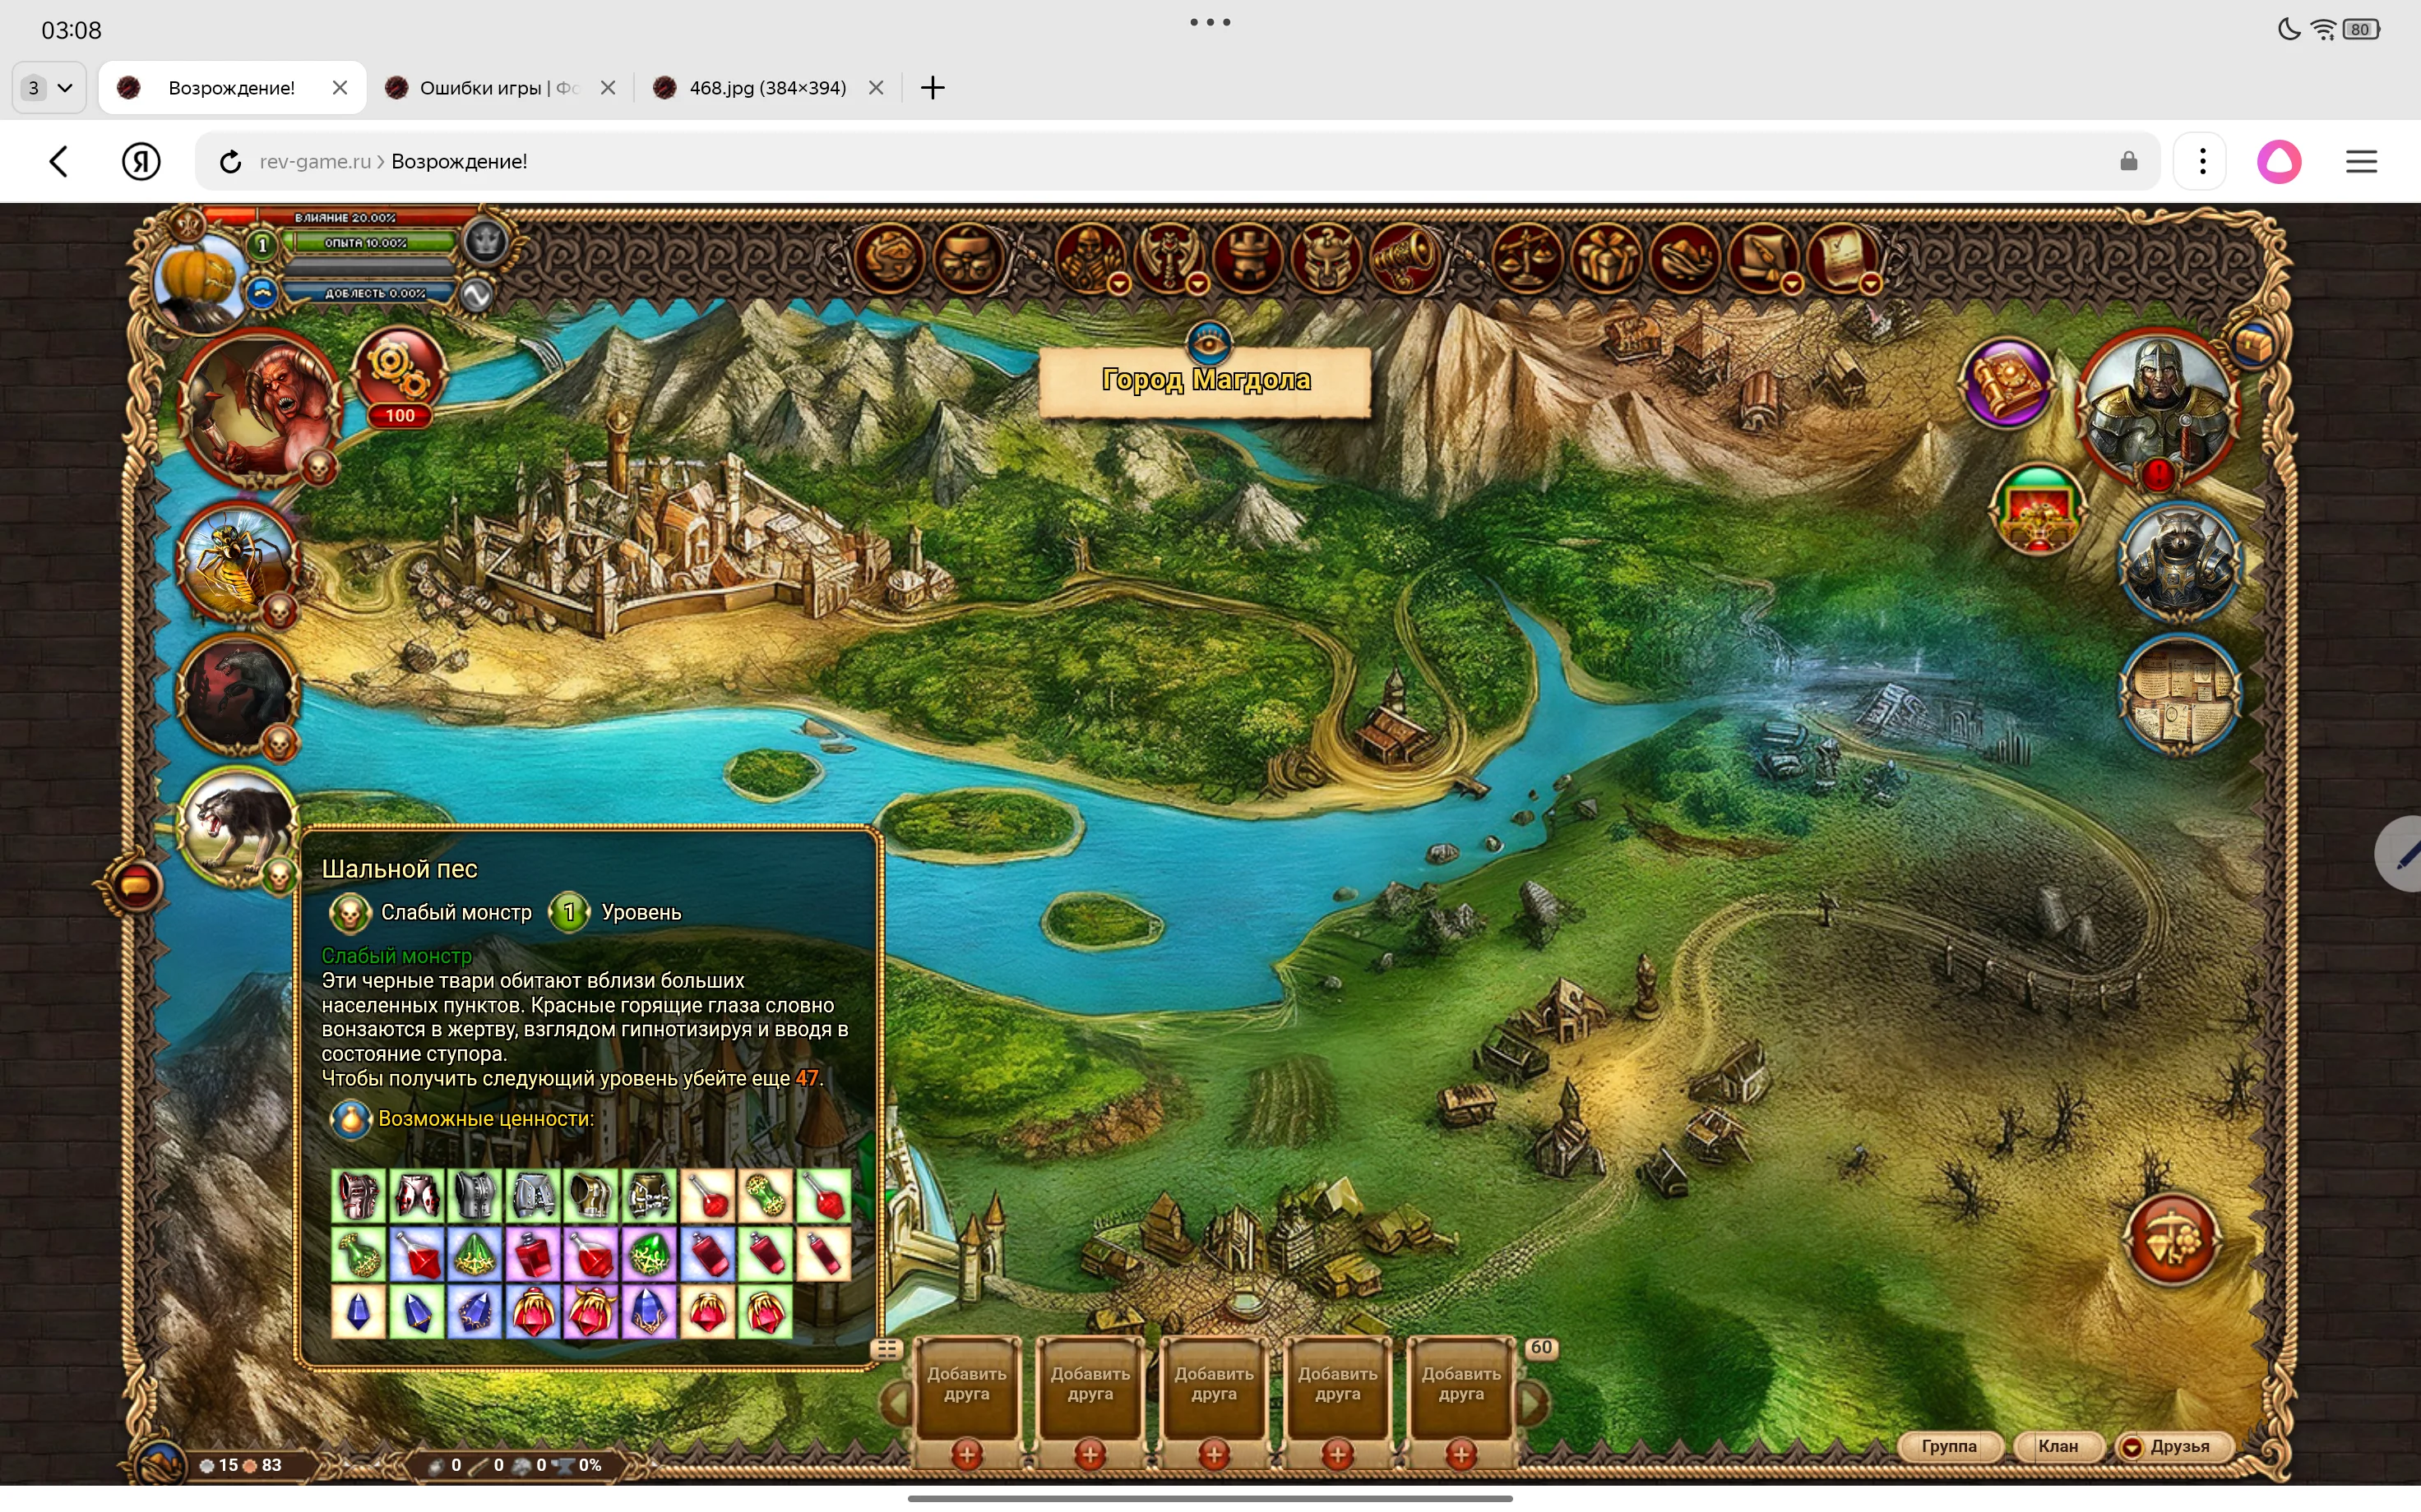This screenshot has width=2421, height=1512.
Task: Open the Alice assistant purple icon
Action: 2279,161
